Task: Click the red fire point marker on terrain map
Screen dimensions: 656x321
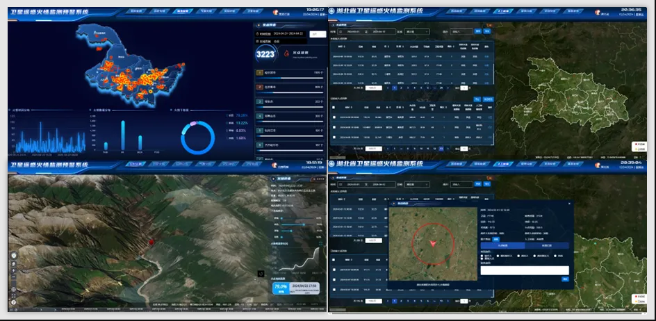Action: (x=151, y=242)
